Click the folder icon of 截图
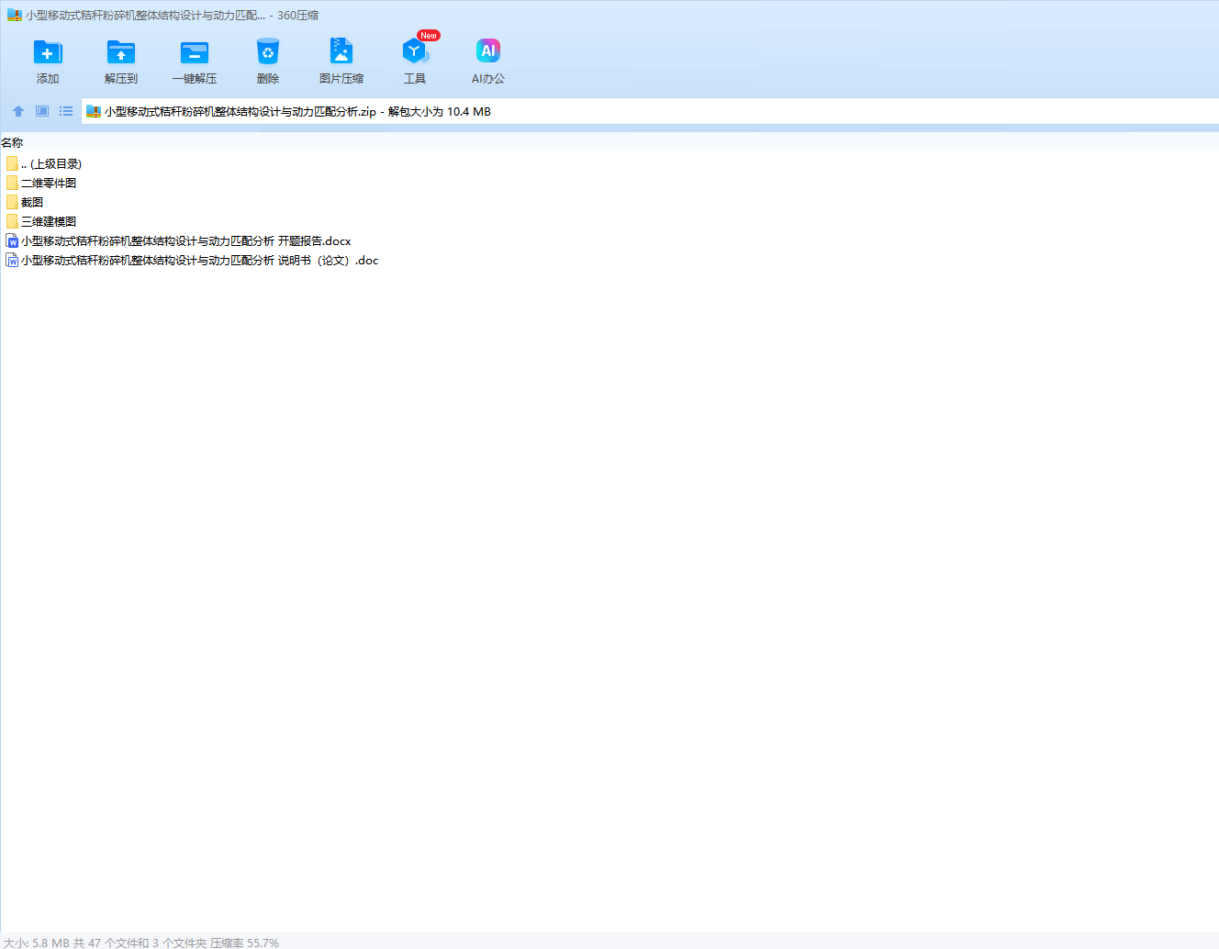The image size is (1219, 949). (12, 202)
